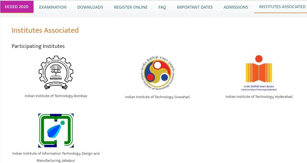The height and width of the screenshot is (163, 307).
Task: Click the 'Institutes Associated' orange heading
Action: pos(45,30)
